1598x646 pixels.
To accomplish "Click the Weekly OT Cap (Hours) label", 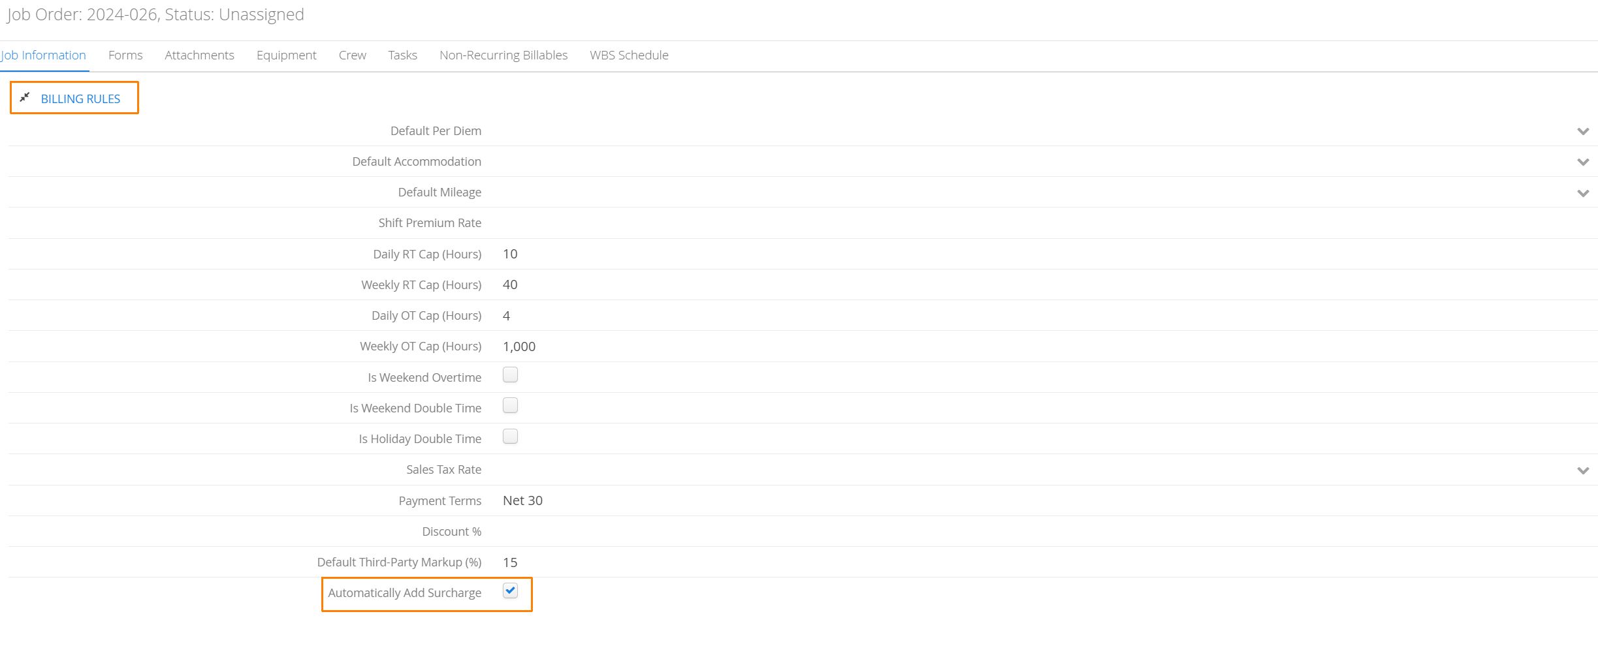I will click(421, 346).
